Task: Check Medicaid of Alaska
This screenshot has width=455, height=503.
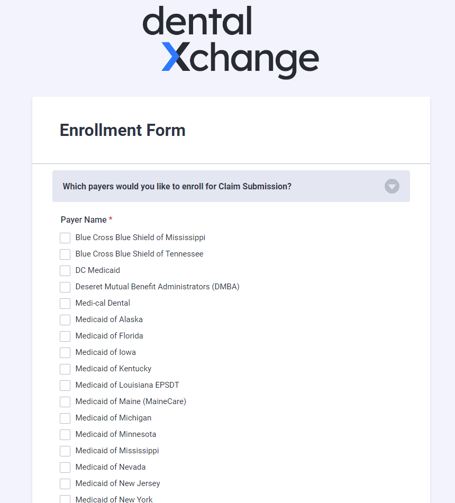Action: pos(65,320)
